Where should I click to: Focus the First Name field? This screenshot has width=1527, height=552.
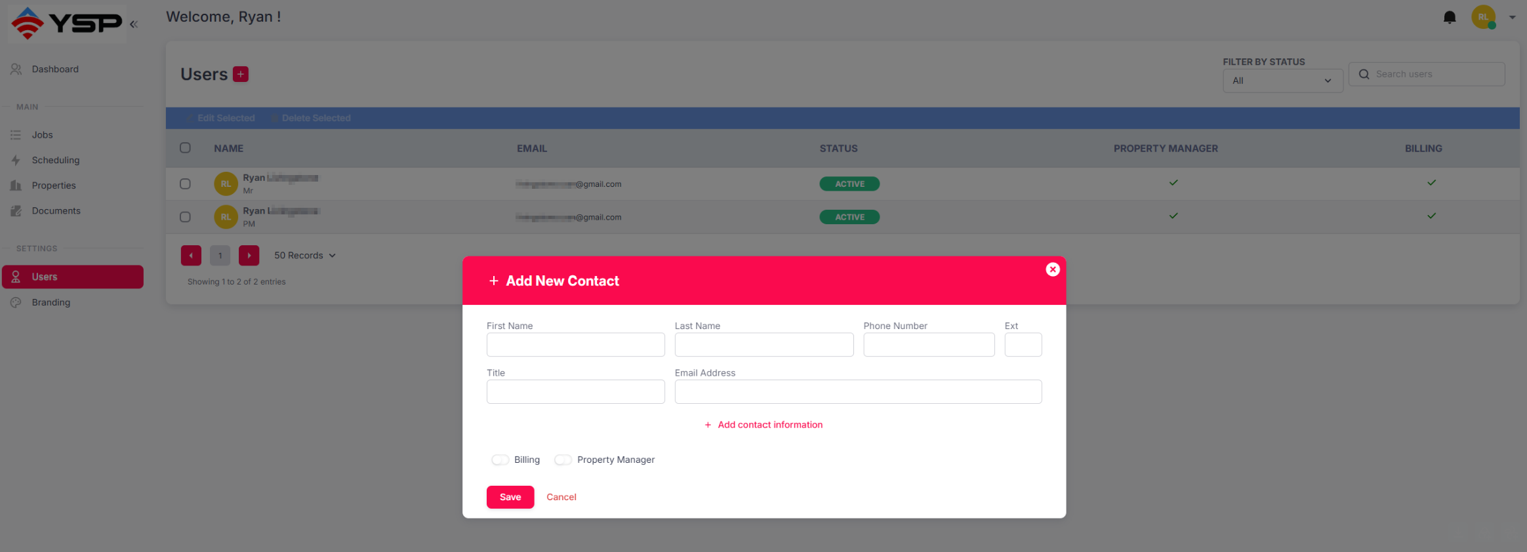[x=576, y=345]
